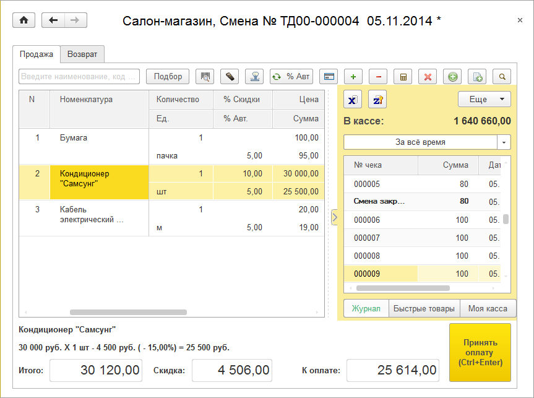Screen dimensions: 534x398
Task: Open the Быстрые товары tab
Action: [x=424, y=308]
